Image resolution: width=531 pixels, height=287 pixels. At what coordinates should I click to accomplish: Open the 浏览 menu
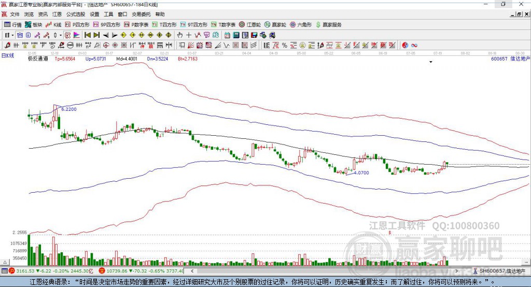[29, 14]
